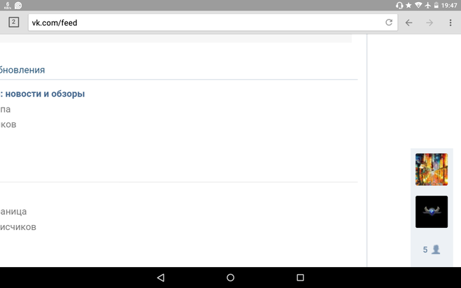Screen dimensions: 461x288
Task: Open the colorful painting avatar thumbnail
Action: 432,169
